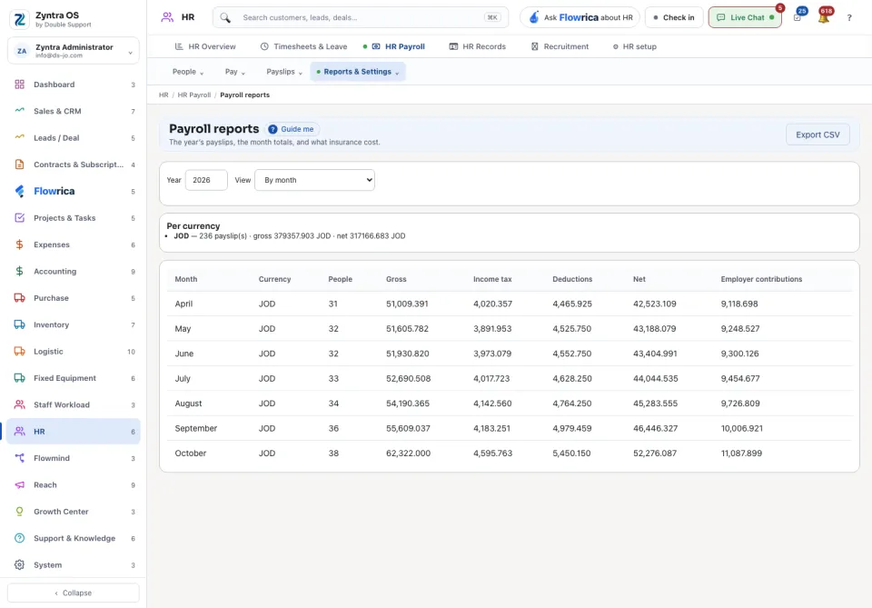Open Contracts & Subscriptions sidebar item

74,164
